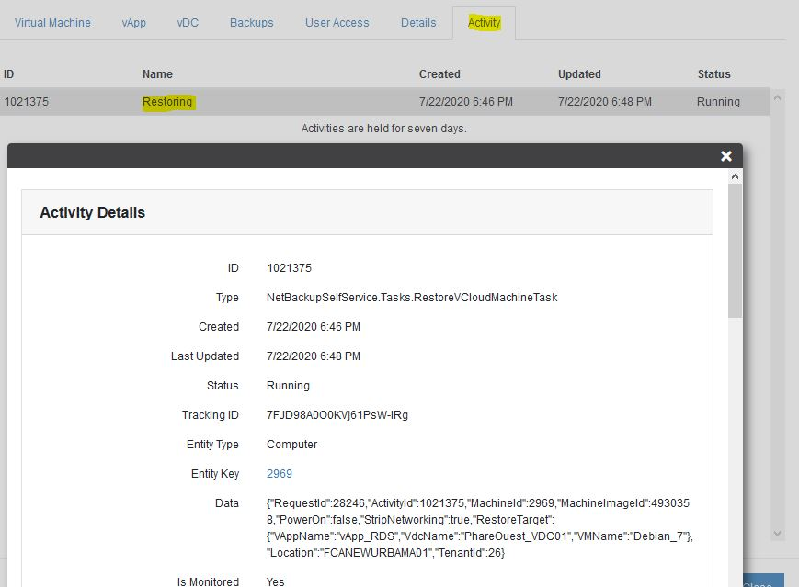
Task: Click the Entity Type value Computer
Action: tap(292, 445)
